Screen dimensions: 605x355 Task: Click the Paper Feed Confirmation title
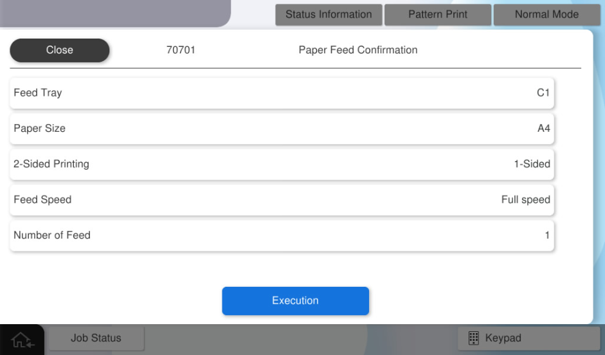pyautogui.click(x=358, y=50)
